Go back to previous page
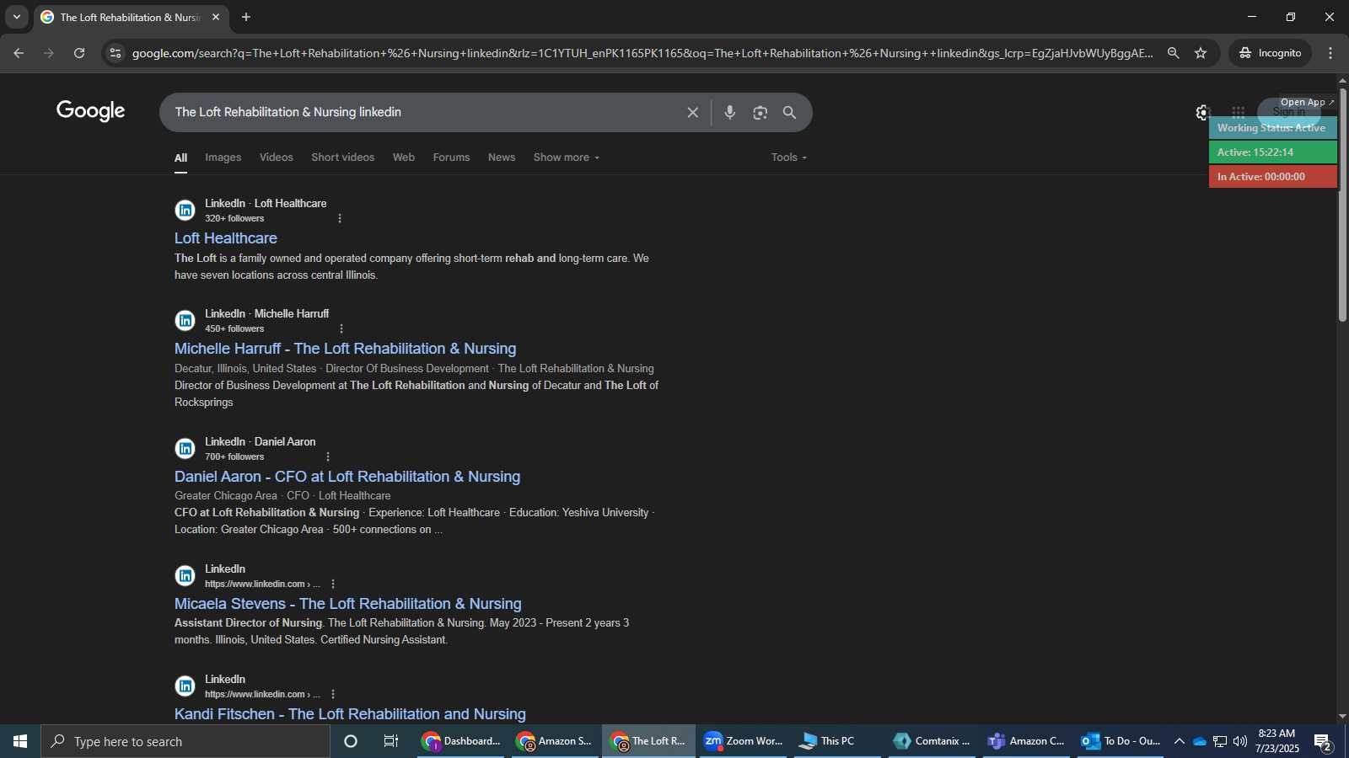The width and height of the screenshot is (1349, 758). point(19,53)
